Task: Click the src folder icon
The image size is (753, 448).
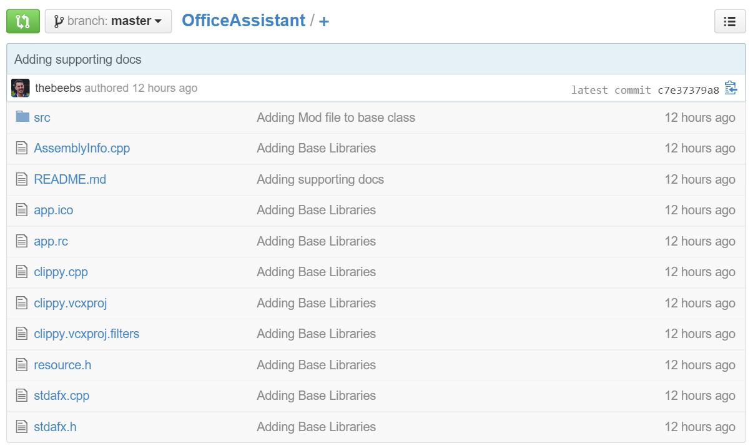Action: coord(22,117)
